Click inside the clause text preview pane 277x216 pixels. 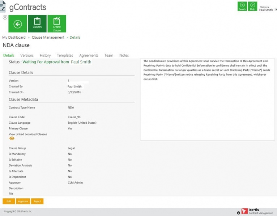pos(208,100)
